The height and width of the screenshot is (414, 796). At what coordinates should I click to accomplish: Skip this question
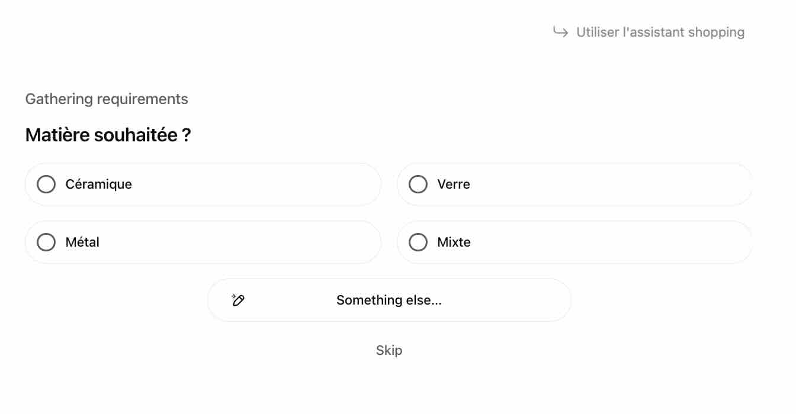pos(389,350)
